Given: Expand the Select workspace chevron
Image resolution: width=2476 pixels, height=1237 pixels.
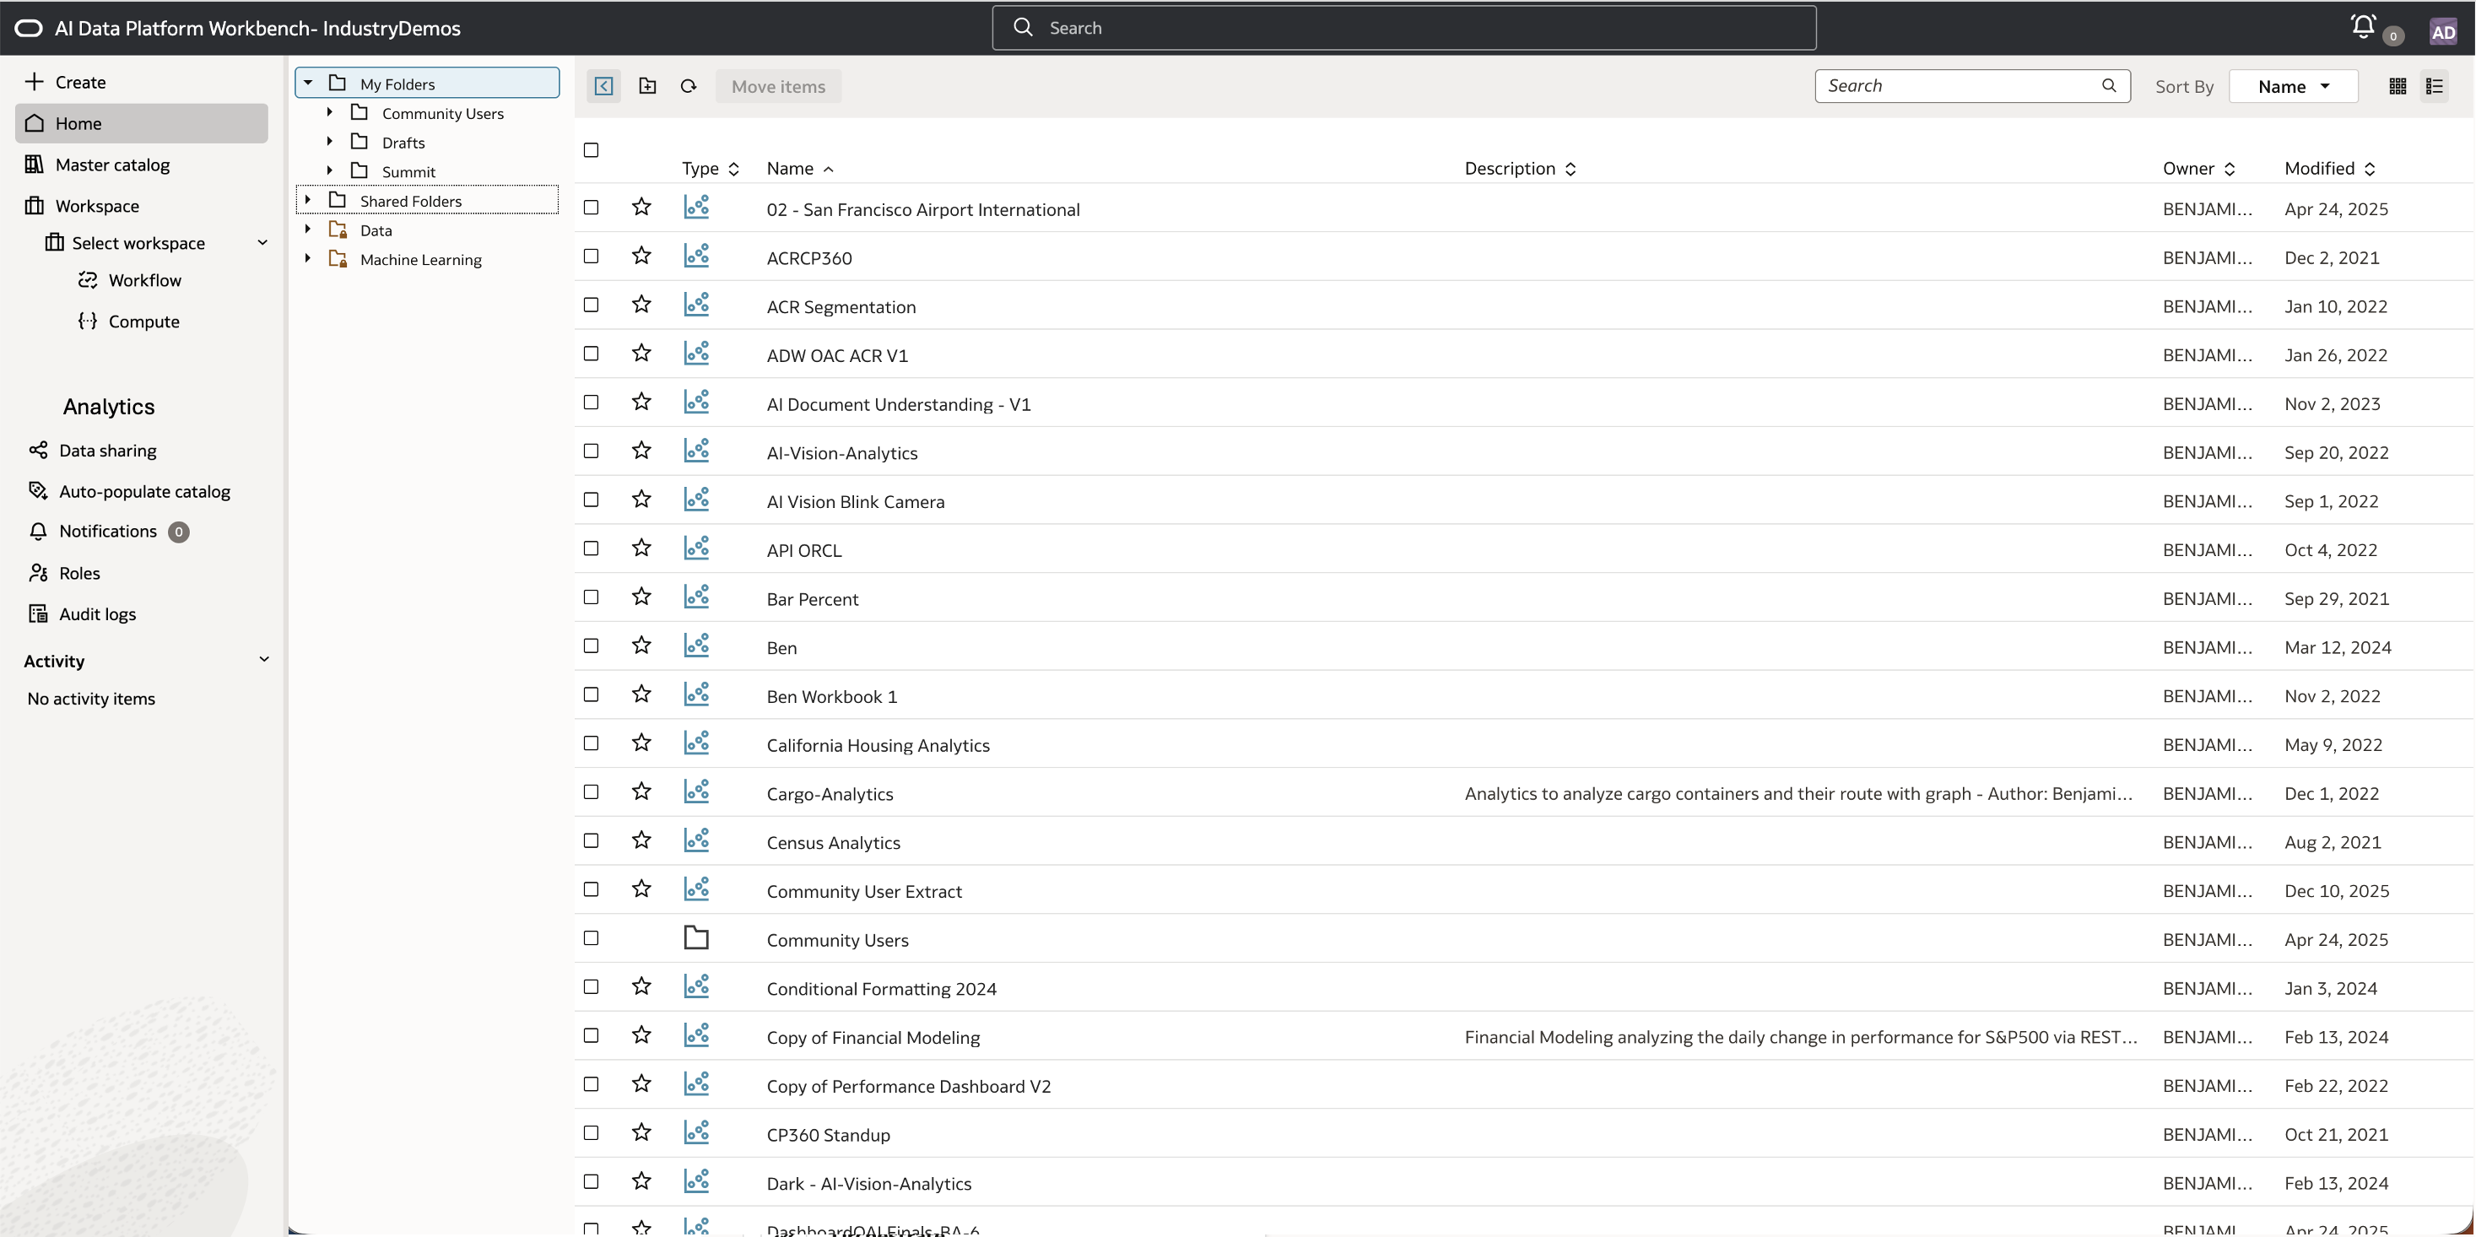Looking at the screenshot, I should click(x=262, y=242).
